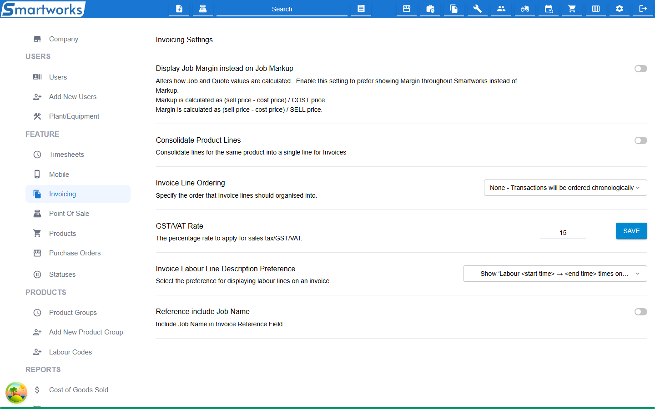Screen dimensions: 655x409
Task: Open the Invoice Line Ordering dropdown
Action: (565, 188)
